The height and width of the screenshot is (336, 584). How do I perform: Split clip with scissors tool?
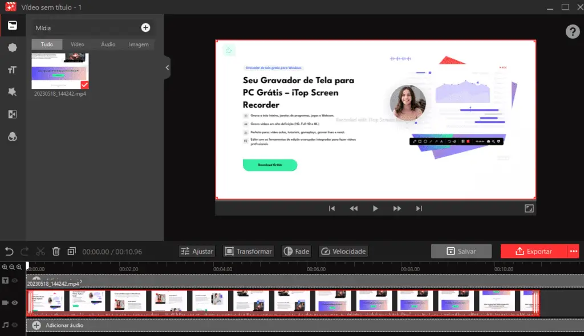pyautogui.click(x=40, y=252)
